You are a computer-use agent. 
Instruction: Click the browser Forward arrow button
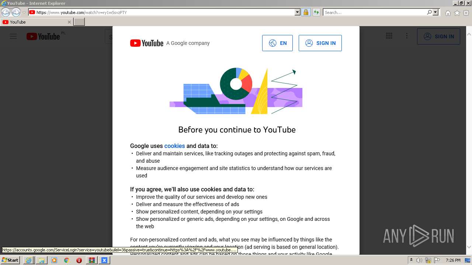pyautogui.click(x=16, y=12)
